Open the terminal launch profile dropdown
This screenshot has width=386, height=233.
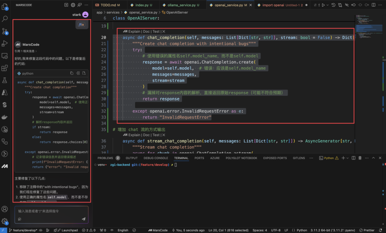[348, 158]
